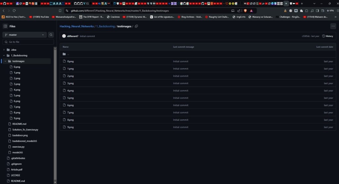Copy path icon after testimages breadcrumb
Screen dimensions: 339x184
(136, 26)
